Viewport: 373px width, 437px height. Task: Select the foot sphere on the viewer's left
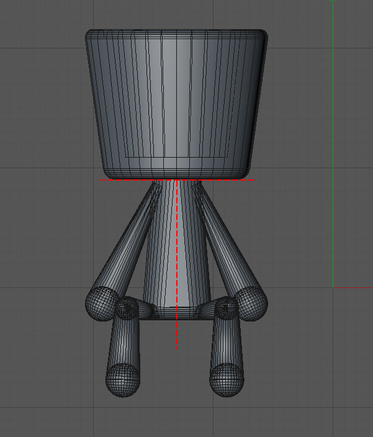(122, 380)
